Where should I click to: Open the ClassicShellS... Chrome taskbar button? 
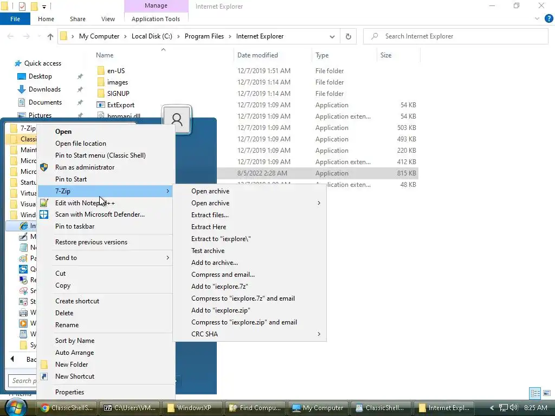click(x=67, y=408)
